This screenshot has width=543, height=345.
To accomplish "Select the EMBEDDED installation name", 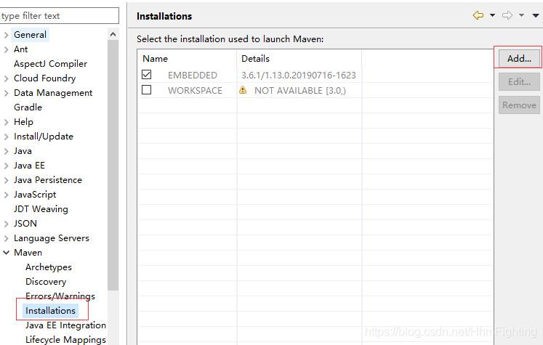I will (x=193, y=75).
